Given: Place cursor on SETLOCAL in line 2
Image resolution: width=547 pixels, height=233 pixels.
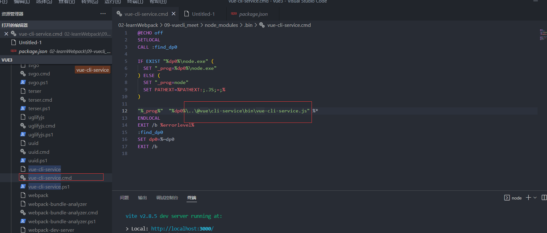Looking at the screenshot, I should [149, 40].
